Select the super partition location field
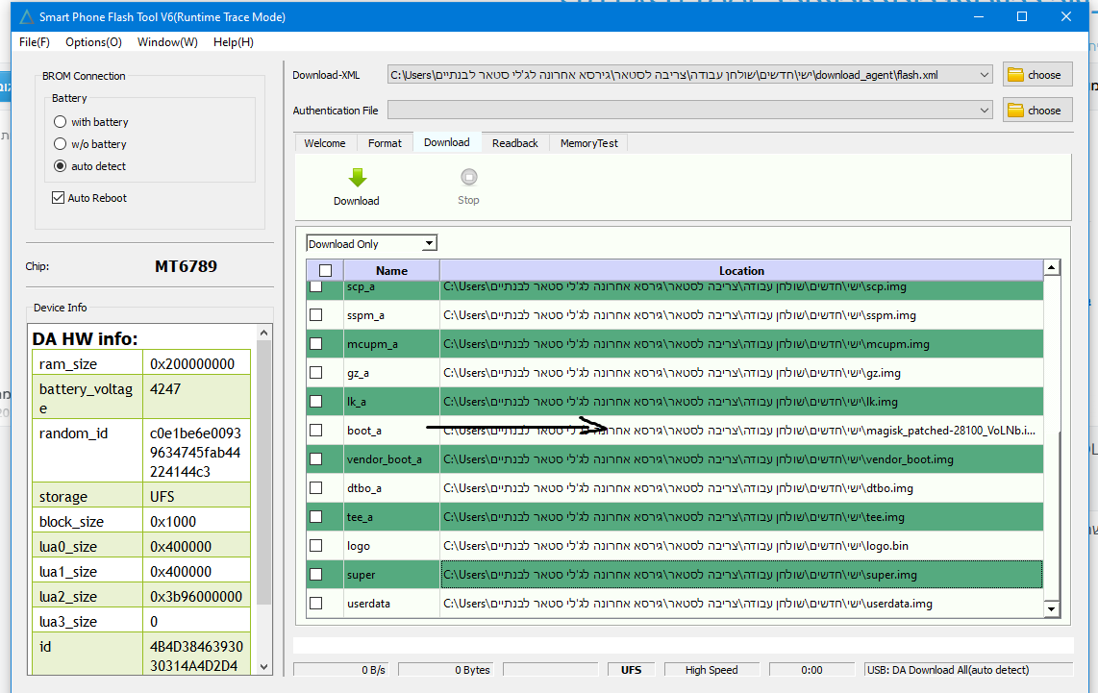The image size is (1098, 693). [x=740, y=575]
